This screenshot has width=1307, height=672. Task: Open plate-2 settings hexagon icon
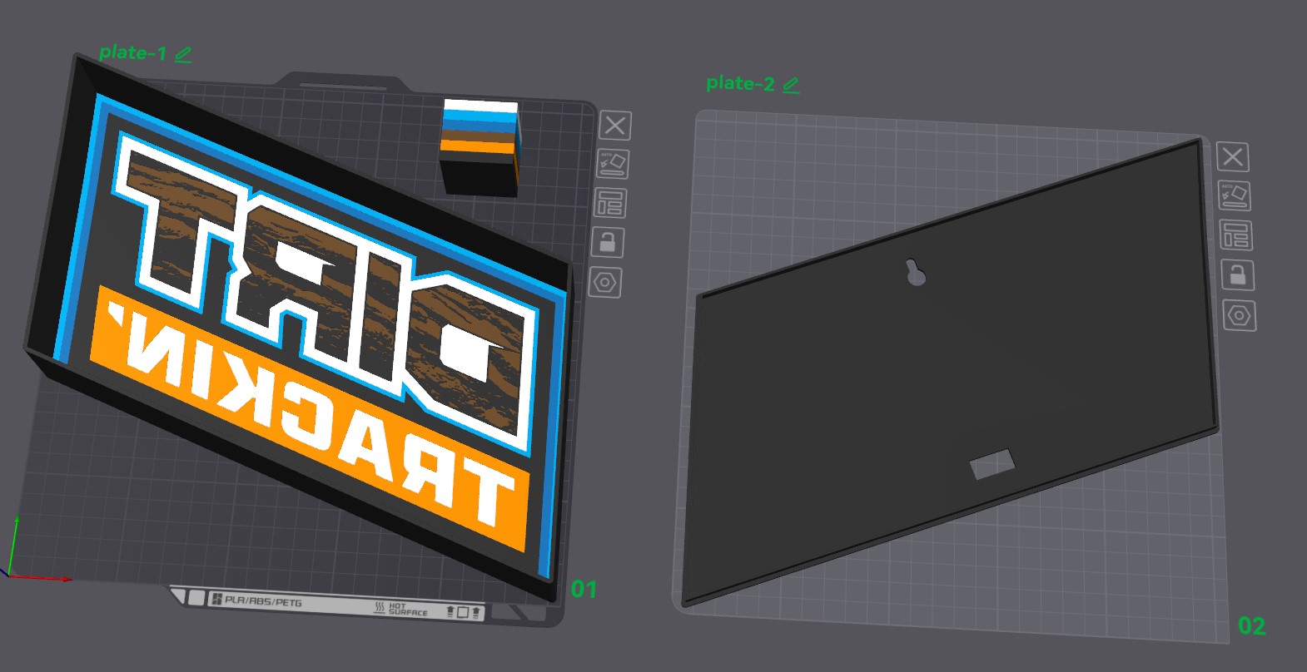(x=1240, y=316)
